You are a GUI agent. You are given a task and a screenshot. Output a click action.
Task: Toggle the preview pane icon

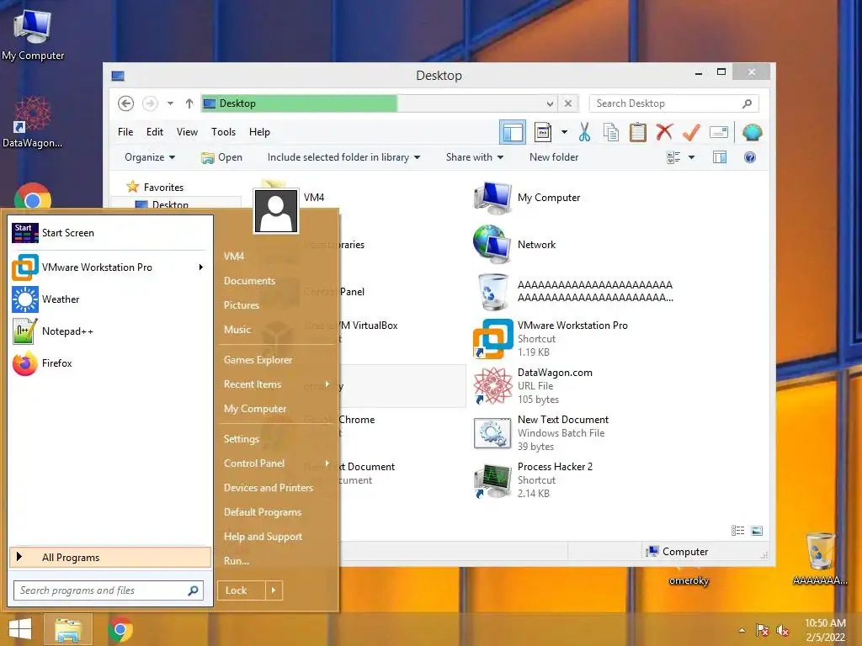(x=720, y=157)
